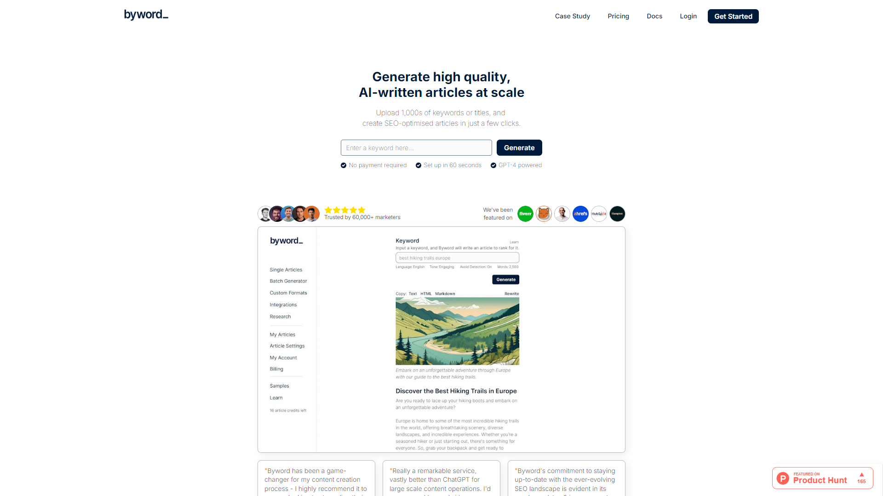Viewport: 883px width, 496px height.
Task: Click the Research sidebar icon
Action: coord(280,316)
